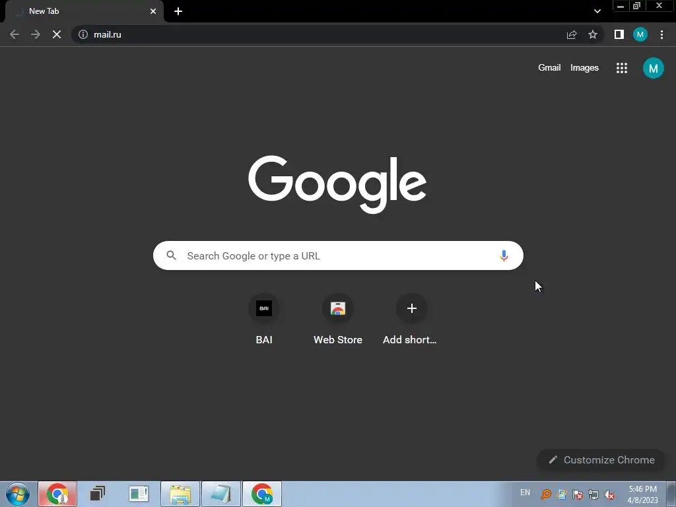Share this page icon

click(572, 34)
